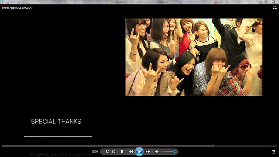Click the rewind previous button
The width and height of the screenshot is (279, 157).
(x=131, y=152)
